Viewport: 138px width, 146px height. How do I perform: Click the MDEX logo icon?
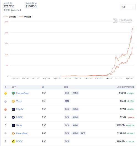pos(13,117)
